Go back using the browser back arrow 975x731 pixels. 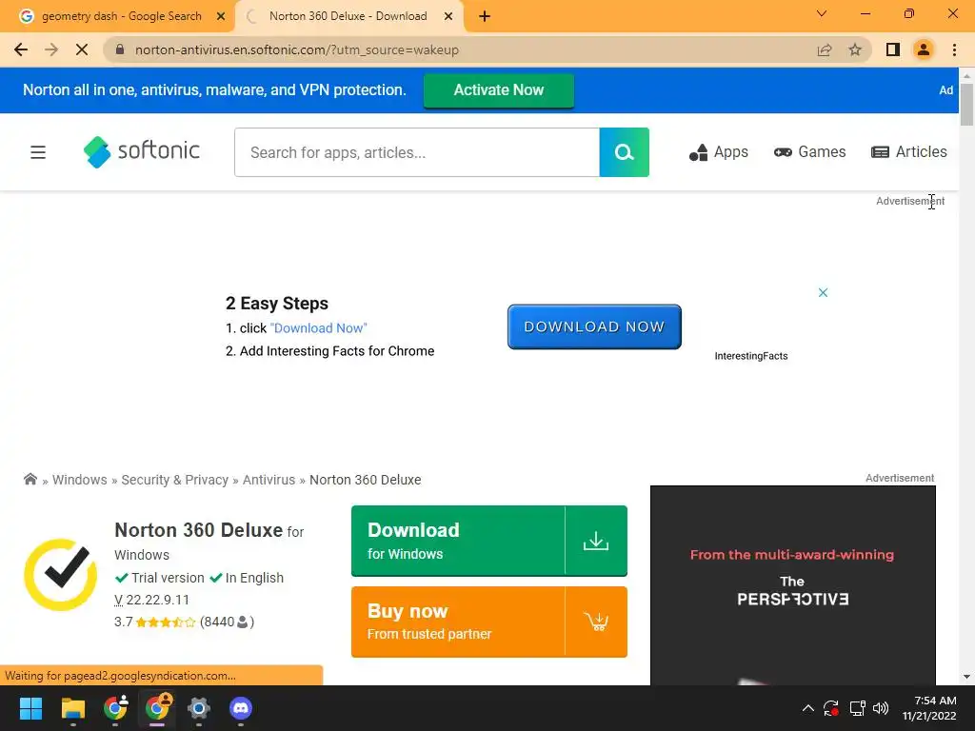(21, 49)
